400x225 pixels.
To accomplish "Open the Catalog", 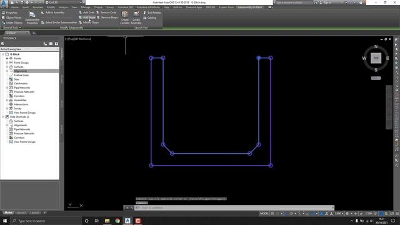I will (150, 18).
